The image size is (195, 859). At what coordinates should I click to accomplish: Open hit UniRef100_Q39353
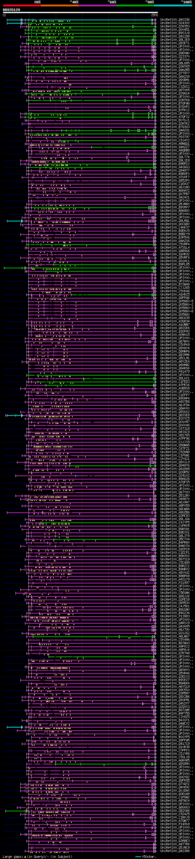pos(175,26)
